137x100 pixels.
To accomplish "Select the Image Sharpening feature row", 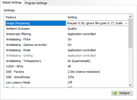I will [x=36, y=23].
